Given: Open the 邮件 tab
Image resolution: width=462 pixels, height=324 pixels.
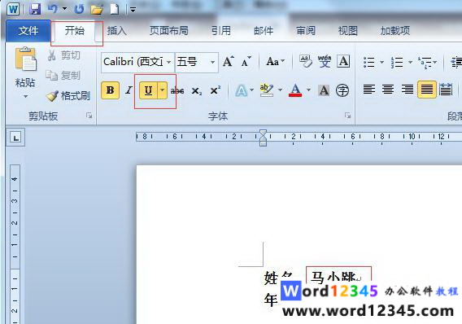Looking at the screenshot, I should coord(264,31).
